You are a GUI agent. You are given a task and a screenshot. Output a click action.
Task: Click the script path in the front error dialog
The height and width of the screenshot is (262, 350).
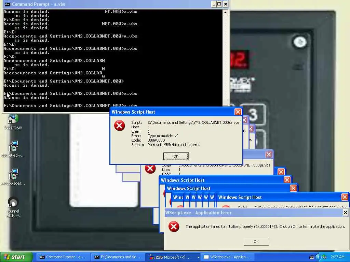[x=193, y=122]
